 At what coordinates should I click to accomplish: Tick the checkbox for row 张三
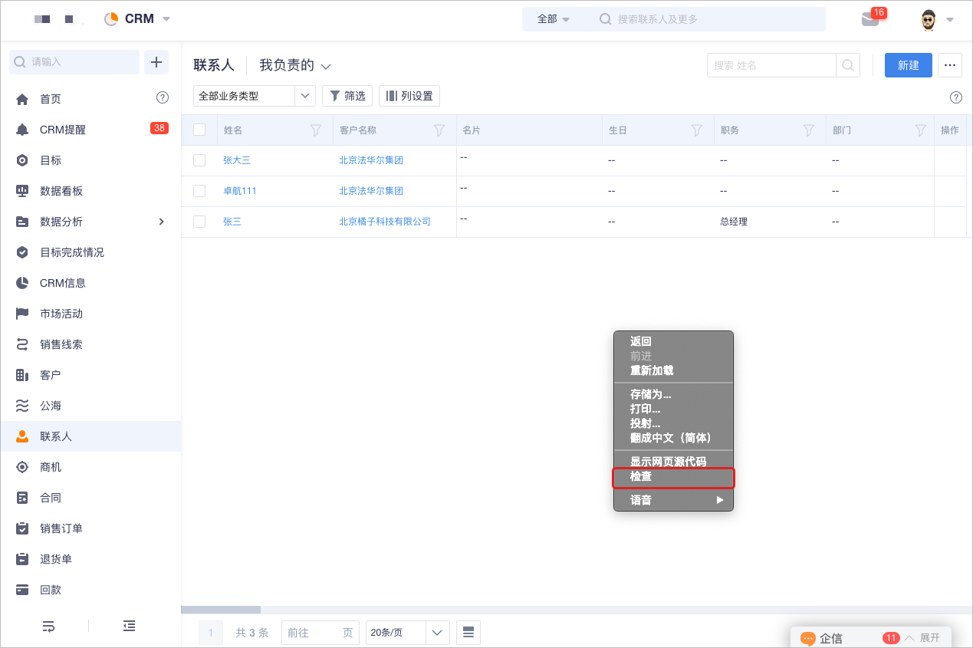pyautogui.click(x=199, y=222)
